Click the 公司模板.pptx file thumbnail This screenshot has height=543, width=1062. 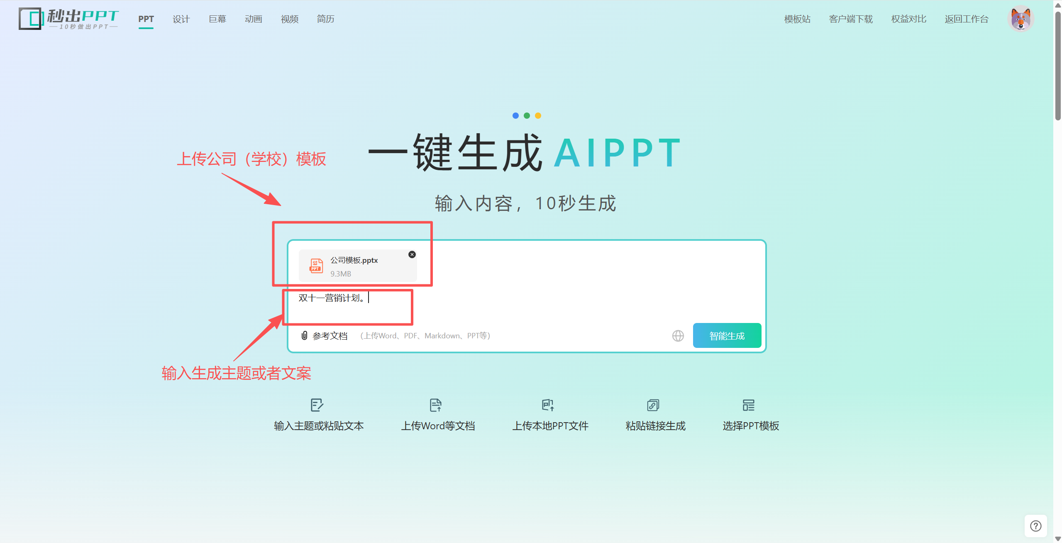(316, 266)
